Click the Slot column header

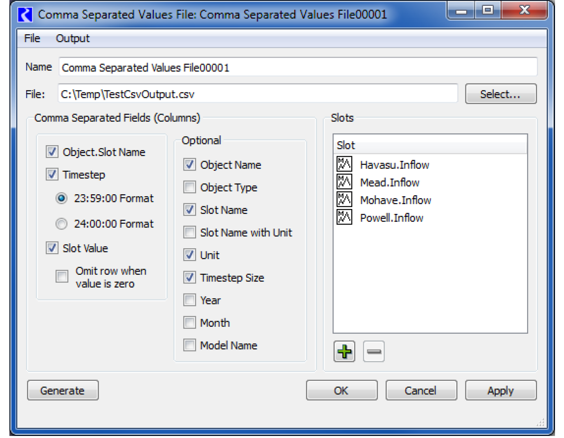coord(429,145)
